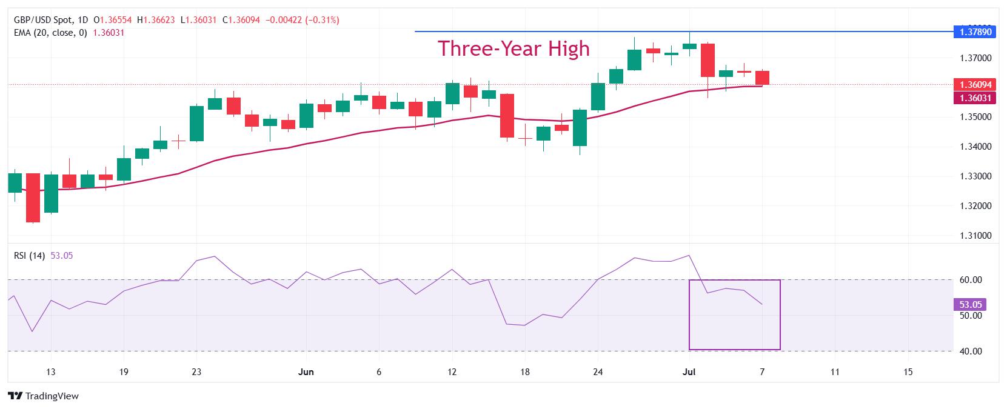Image resolution: width=1007 pixels, height=409 pixels.
Task: Click the last red candle at Jul 7
Action: pos(762,78)
